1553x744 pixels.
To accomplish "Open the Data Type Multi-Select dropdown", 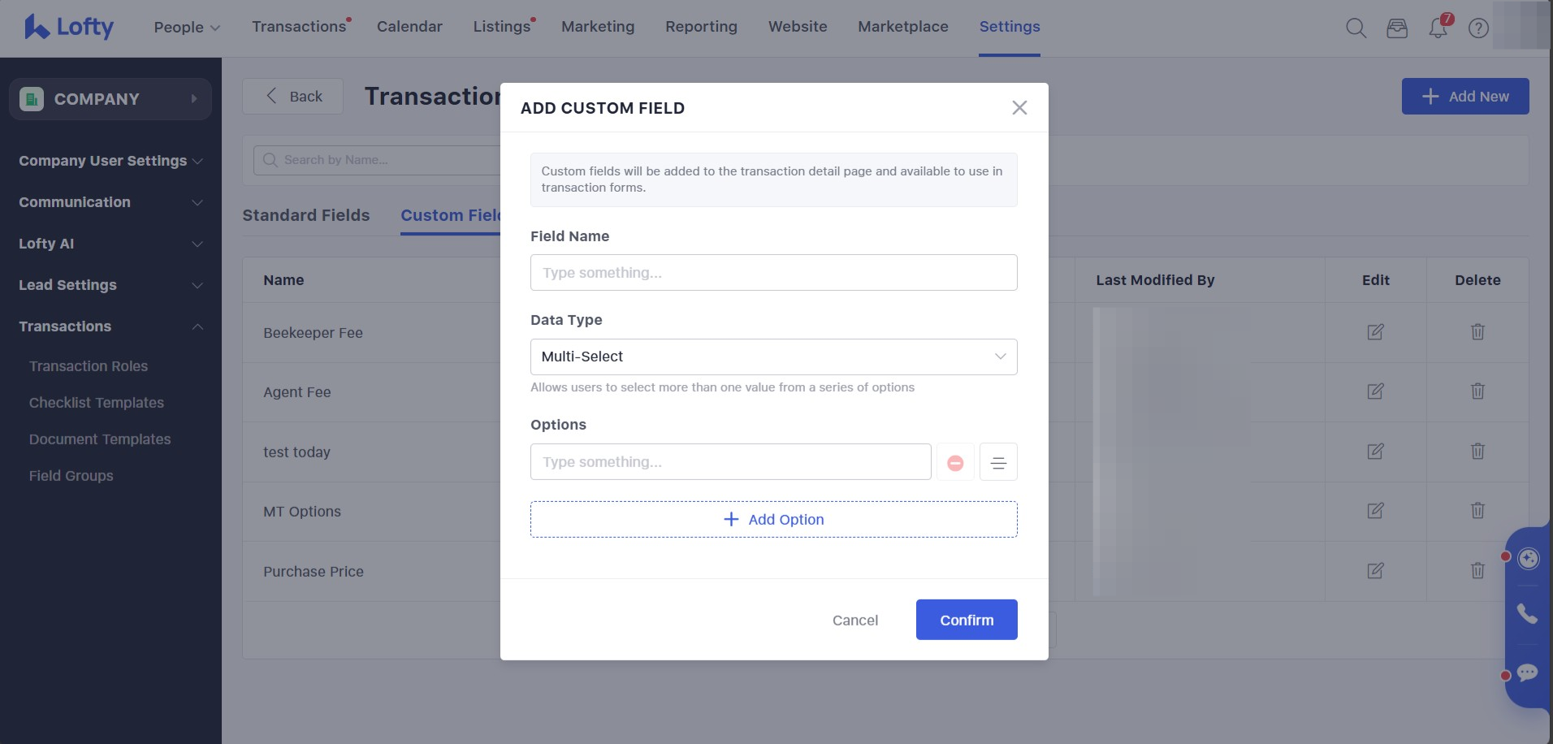I will 773,357.
